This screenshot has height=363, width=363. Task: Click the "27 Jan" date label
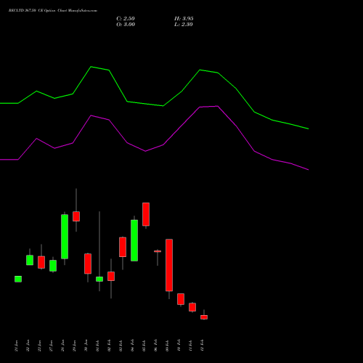pos(51,346)
